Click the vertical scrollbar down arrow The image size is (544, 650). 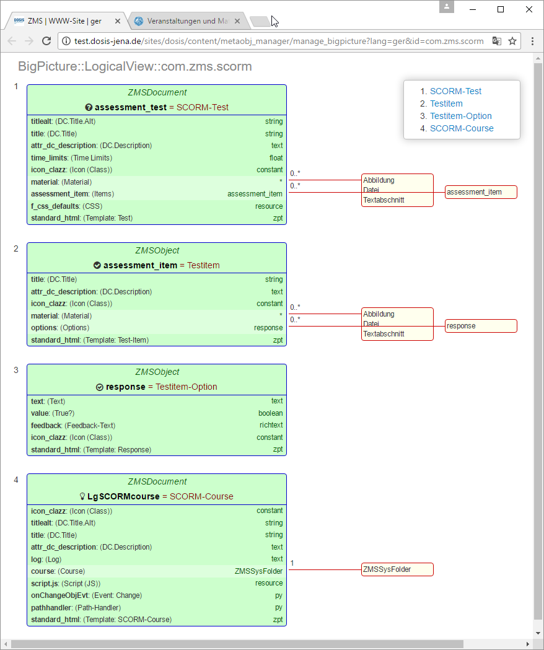538,633
